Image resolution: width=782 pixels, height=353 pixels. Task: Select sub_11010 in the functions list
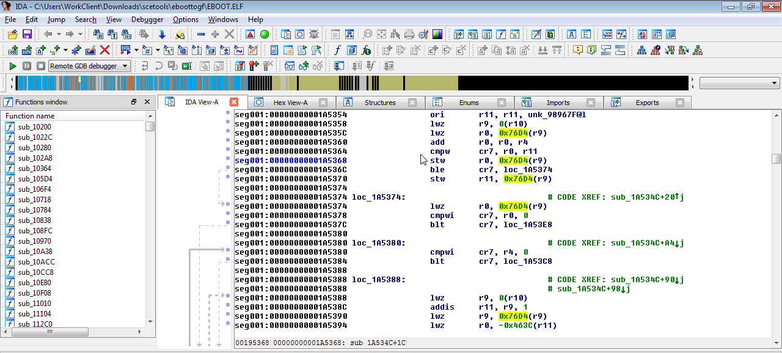tap(35, 304)
